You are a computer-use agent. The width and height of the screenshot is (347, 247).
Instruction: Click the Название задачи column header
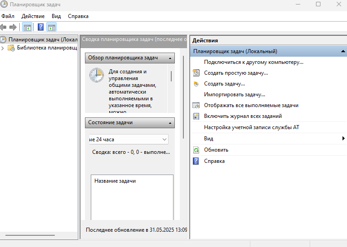(x=115, y=181)
